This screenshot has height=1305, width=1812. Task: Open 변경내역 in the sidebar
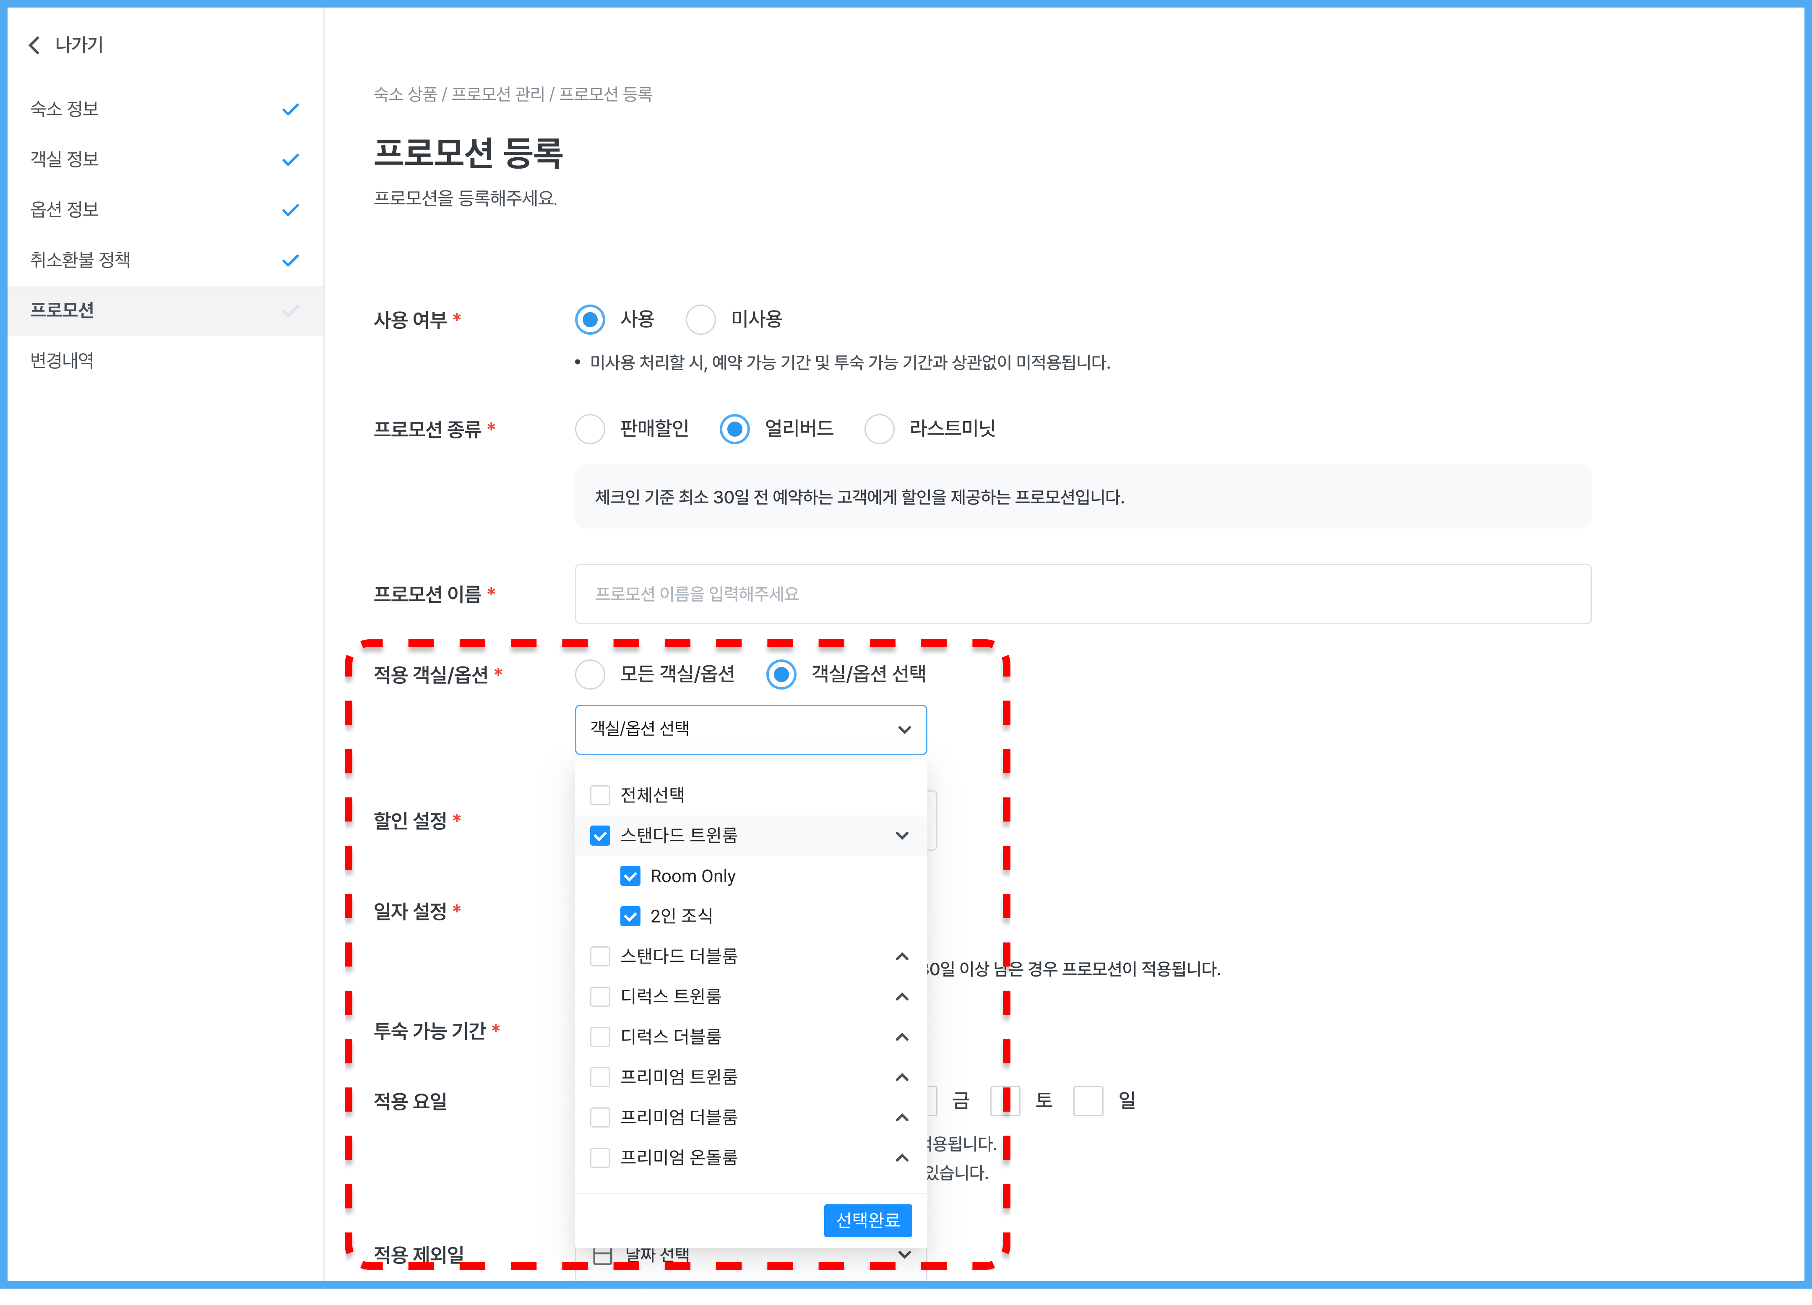(62, 360)
